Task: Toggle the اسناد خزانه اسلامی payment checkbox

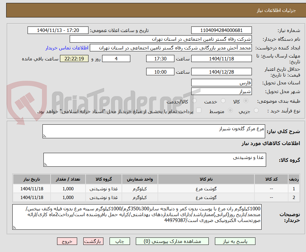Action: pyautogui.click(x=199, y=110)
